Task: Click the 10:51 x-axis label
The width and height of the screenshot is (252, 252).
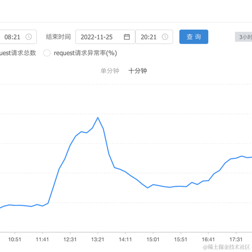Action: tap(15, 239)
